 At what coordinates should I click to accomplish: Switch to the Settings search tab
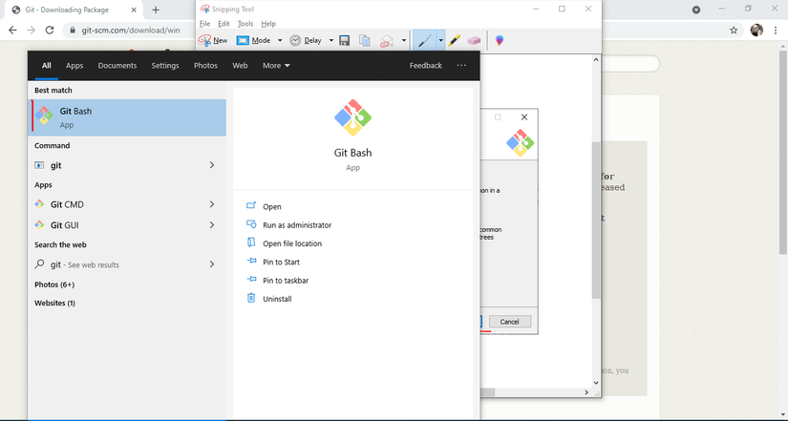(165, 65)
